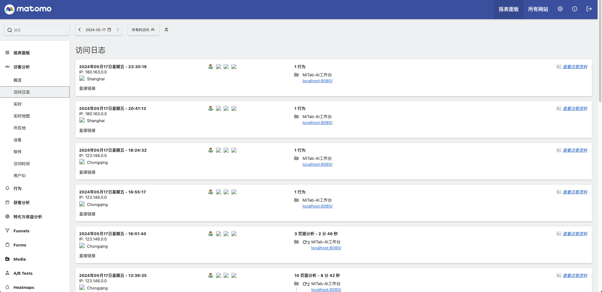602x292 pixels.
Task: Switch to 报表面板 top navigation tab
Action: coord(509,9)
